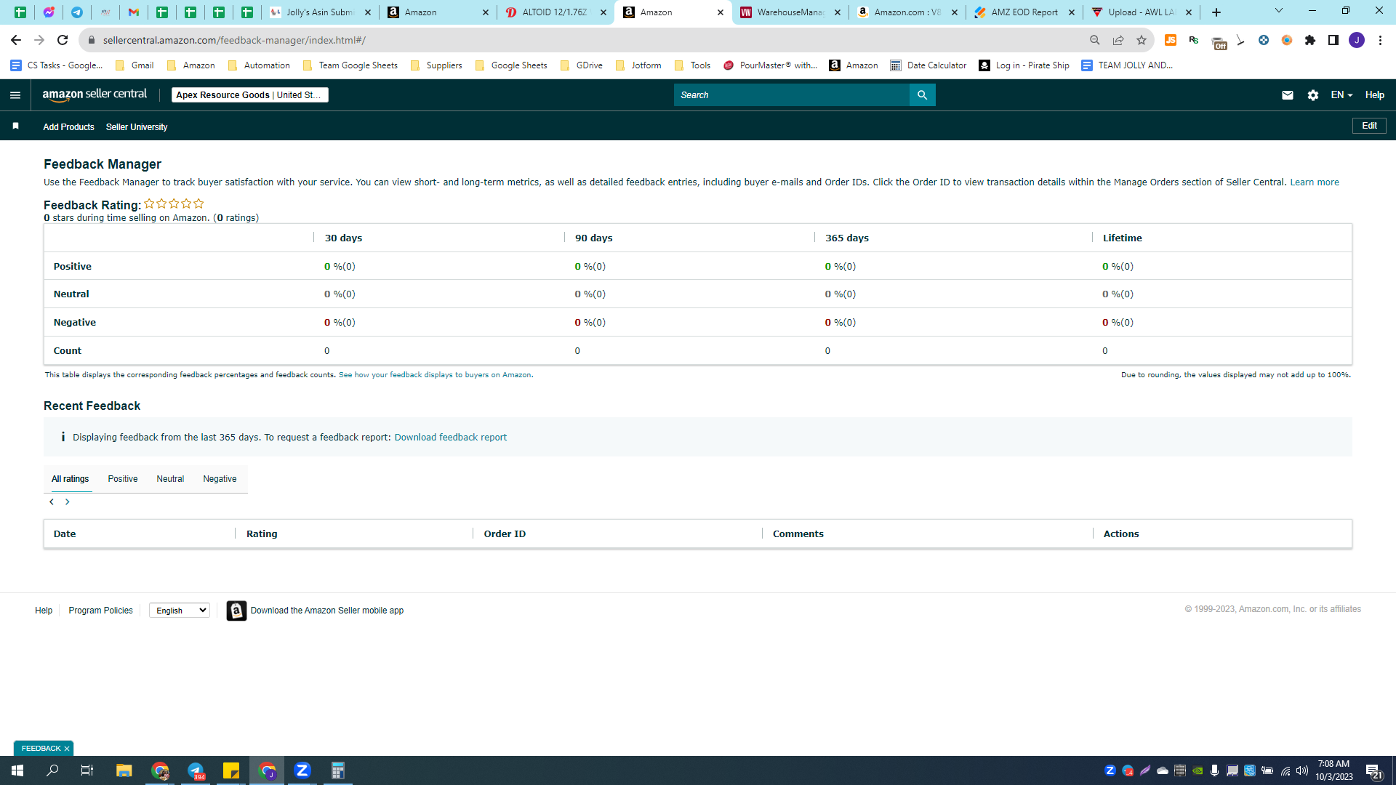This screenshot has width=1396, height=785.
Task: Click the Learn more link
Action: [x=1314, y=182]
